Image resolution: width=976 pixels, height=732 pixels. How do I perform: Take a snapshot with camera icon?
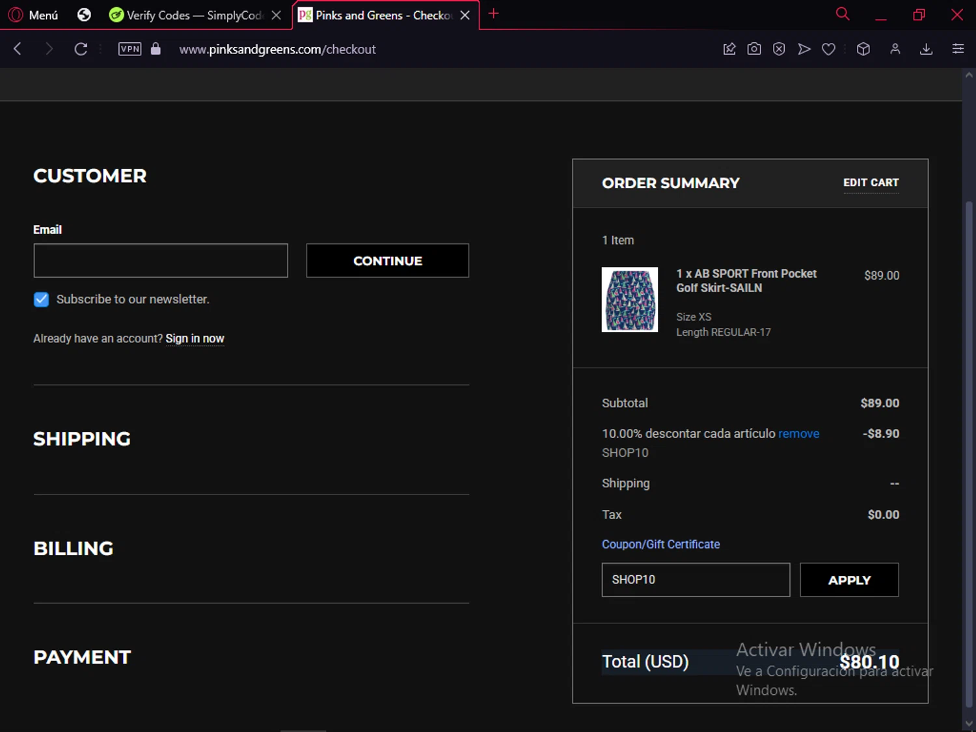[754, 49]
